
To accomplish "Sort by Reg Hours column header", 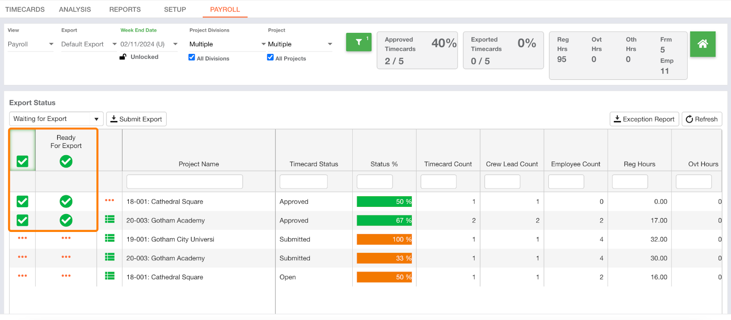I will [640, 164].
